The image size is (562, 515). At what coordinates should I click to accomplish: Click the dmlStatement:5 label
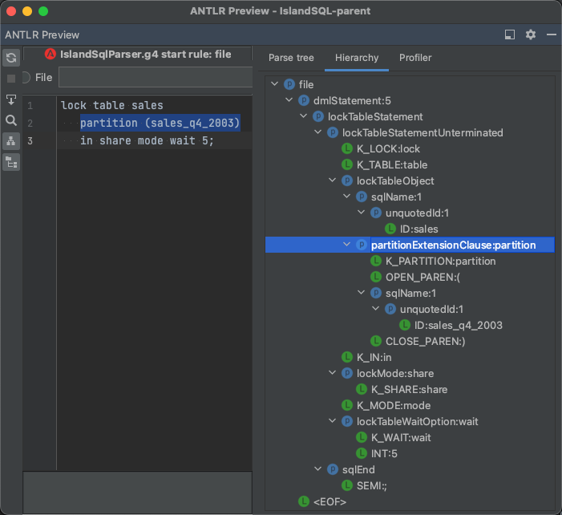[352, 100]
